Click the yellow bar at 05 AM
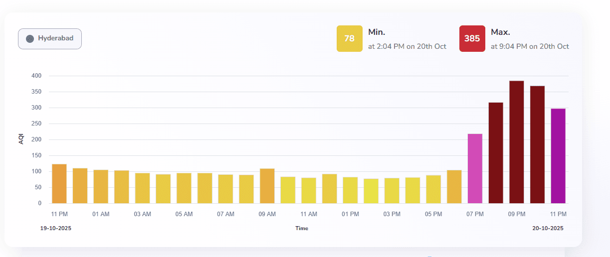The width and height of the screenshot is (610, 257). 184,188
